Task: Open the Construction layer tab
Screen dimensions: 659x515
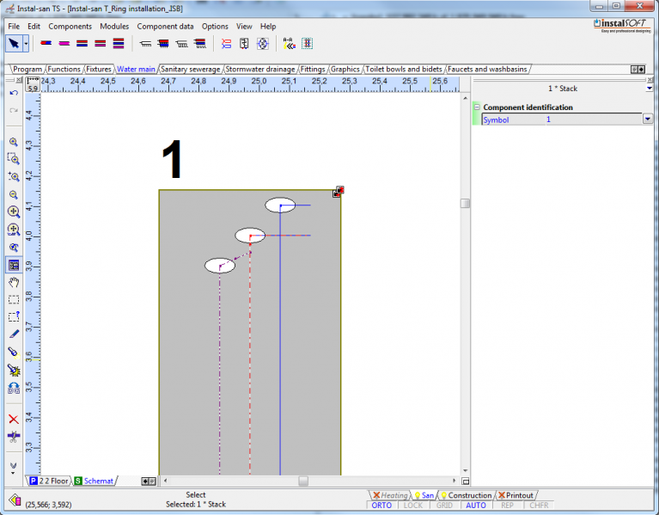Action: tap(468, 495)
